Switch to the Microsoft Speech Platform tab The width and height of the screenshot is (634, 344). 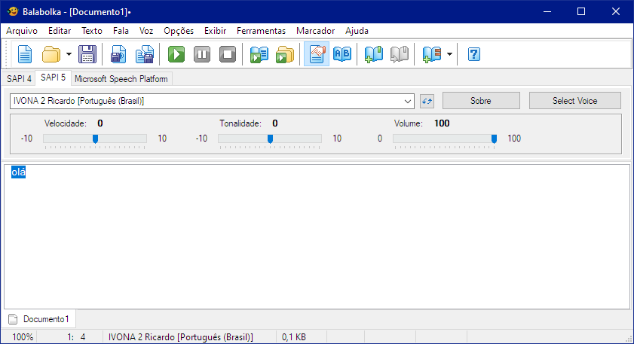tap(122, 78)
